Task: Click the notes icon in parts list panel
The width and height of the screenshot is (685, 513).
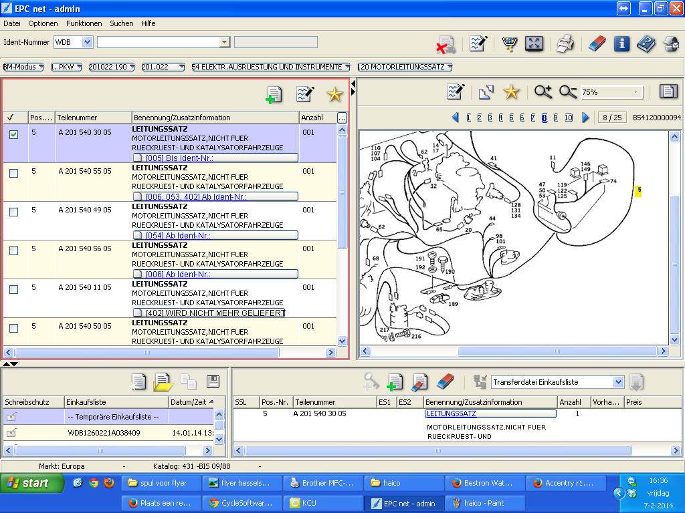Action: 305,94
